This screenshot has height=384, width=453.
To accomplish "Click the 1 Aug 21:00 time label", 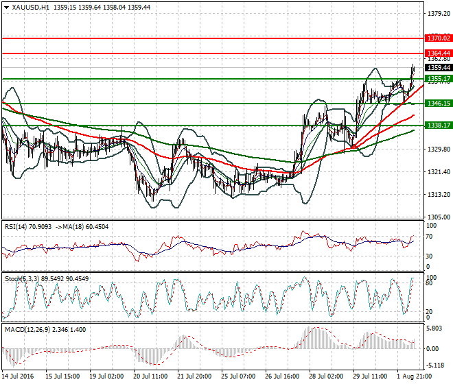I will click(x=415, y=376).
